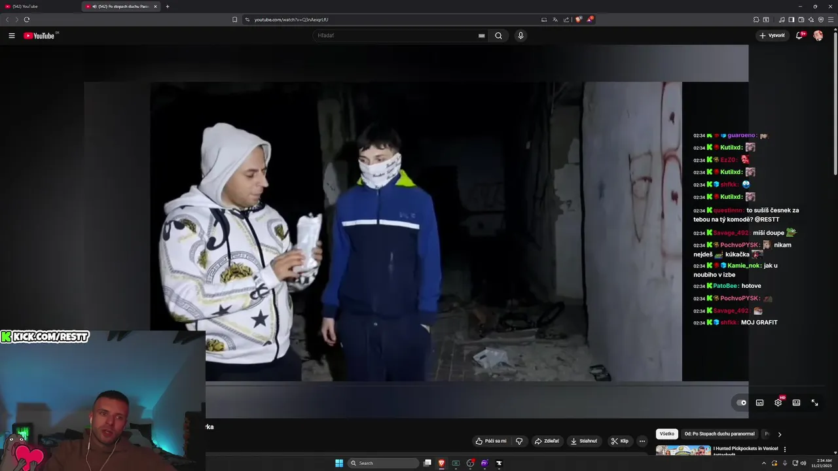This screenshot has width=838, height=471.
Task: Open the browser extensions puzzle icon
Action: [x=756, y=20]
